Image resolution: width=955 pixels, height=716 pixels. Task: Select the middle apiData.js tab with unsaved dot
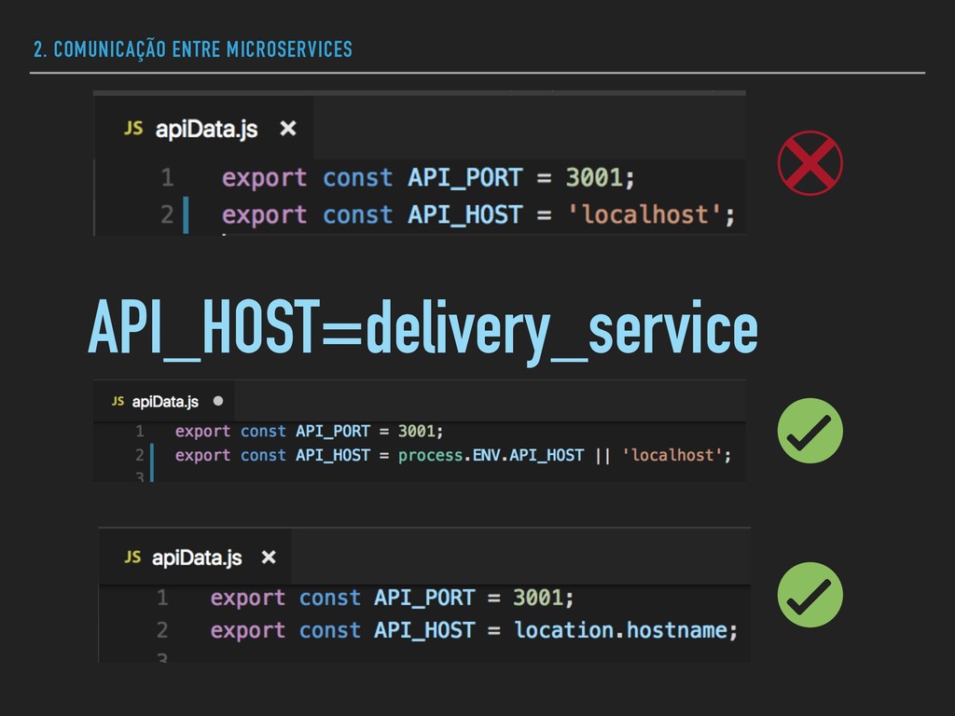coord(164,401)
